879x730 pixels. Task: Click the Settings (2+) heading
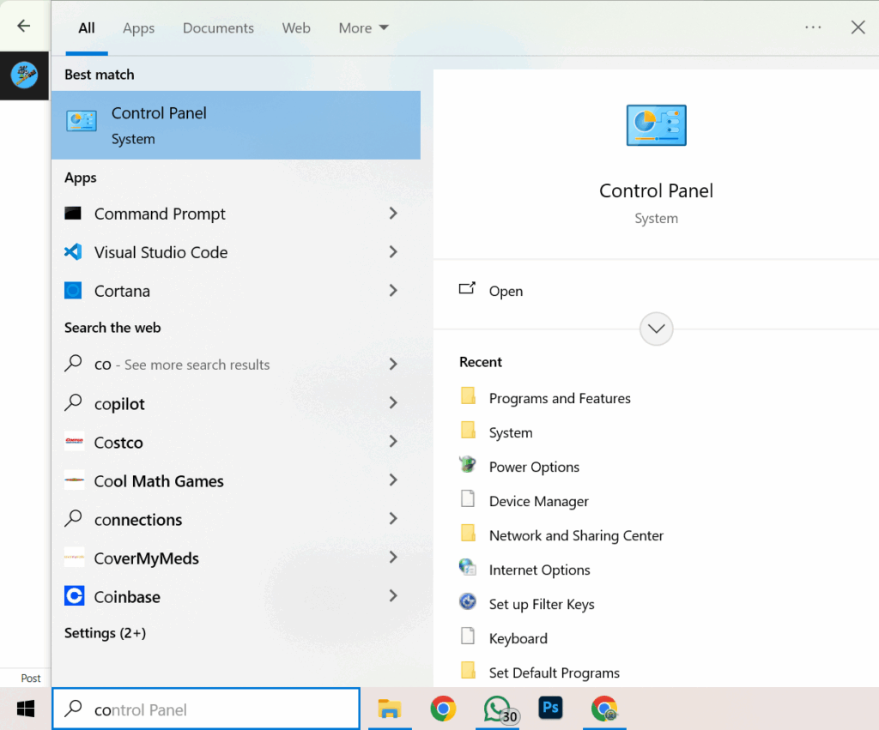click(105, 633)
